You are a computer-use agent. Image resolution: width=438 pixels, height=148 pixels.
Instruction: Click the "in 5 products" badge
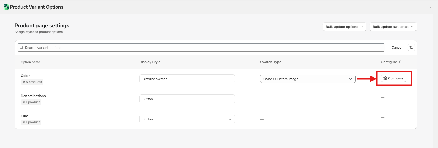(x=32, y=82)
